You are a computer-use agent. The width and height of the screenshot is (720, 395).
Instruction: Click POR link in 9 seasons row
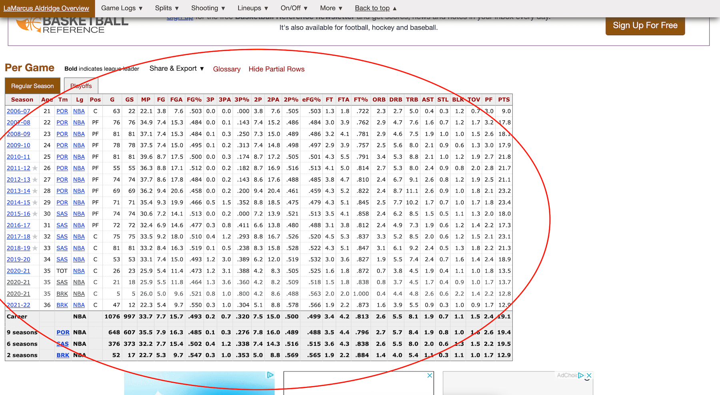click(x=63, y=332)
